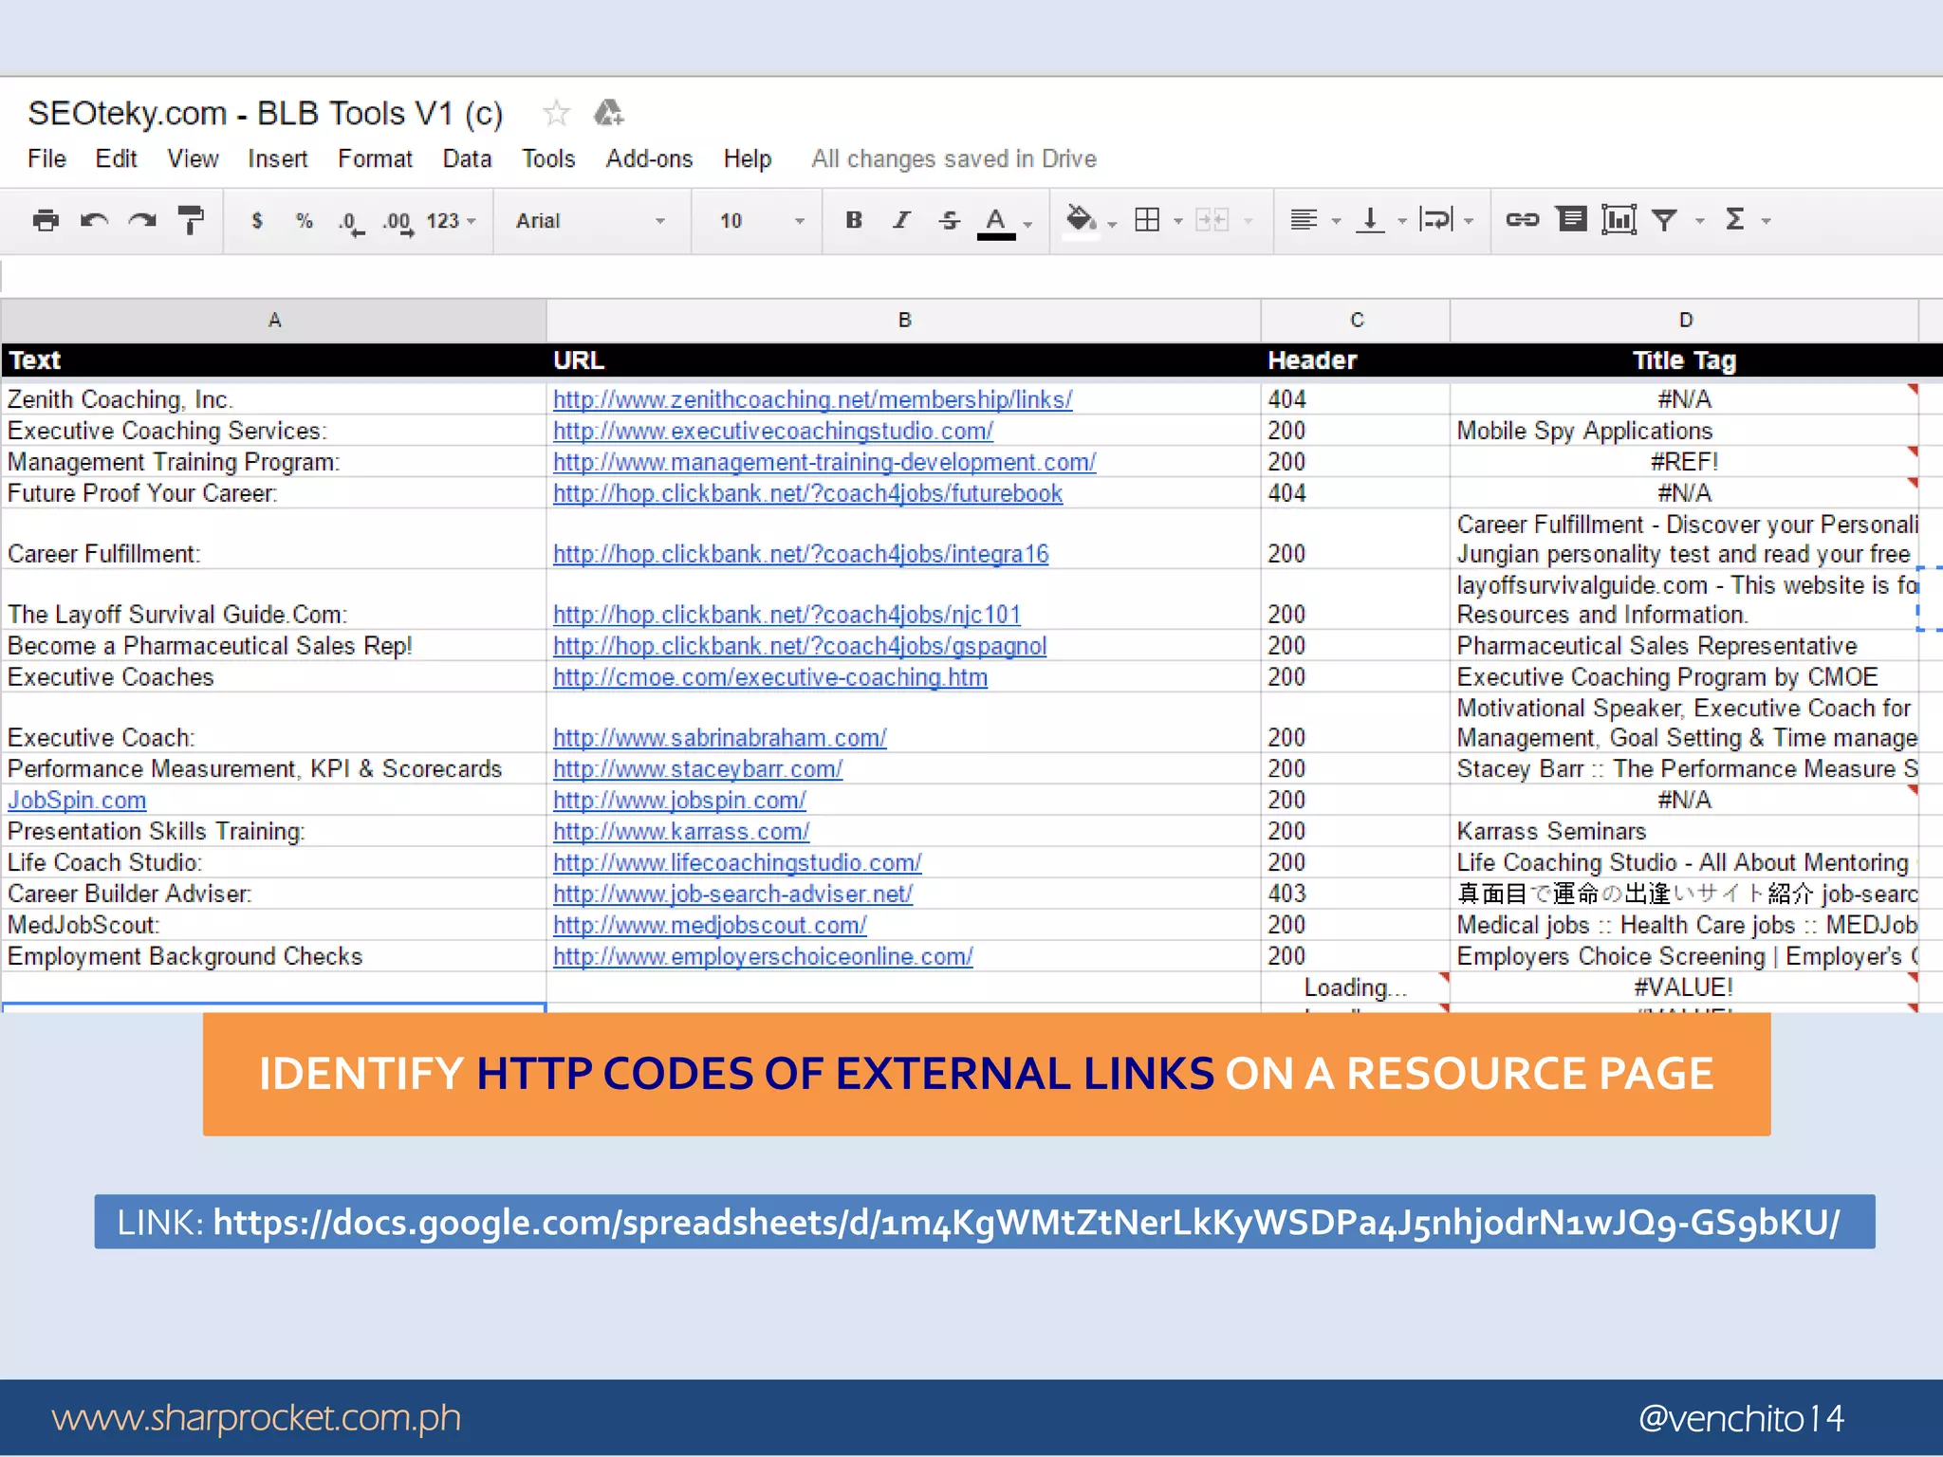The width and height of the screenshot is (1943, 1457).
Task: Click the document title SEOteky.com
Action: click(x=265, y=114)
